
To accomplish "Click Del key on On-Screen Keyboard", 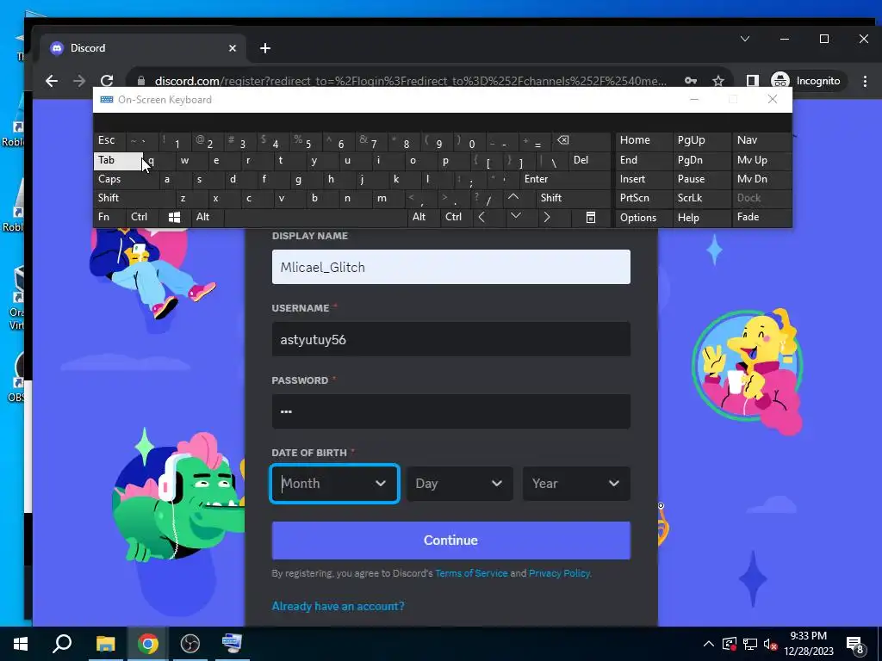I will [x=589, y=161].
